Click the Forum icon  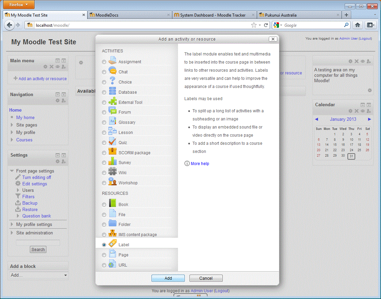pyautogui.click(x=112, y=111)
